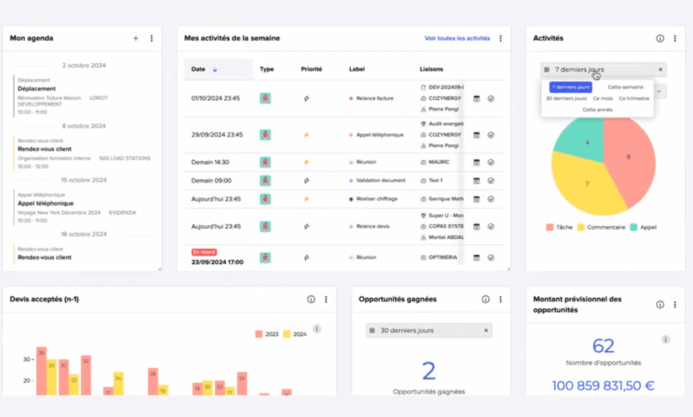Click the plus icon in Mon agenda
Viewport: 693px width, 417px height.
pyautogui.click(x=136, y=38)
